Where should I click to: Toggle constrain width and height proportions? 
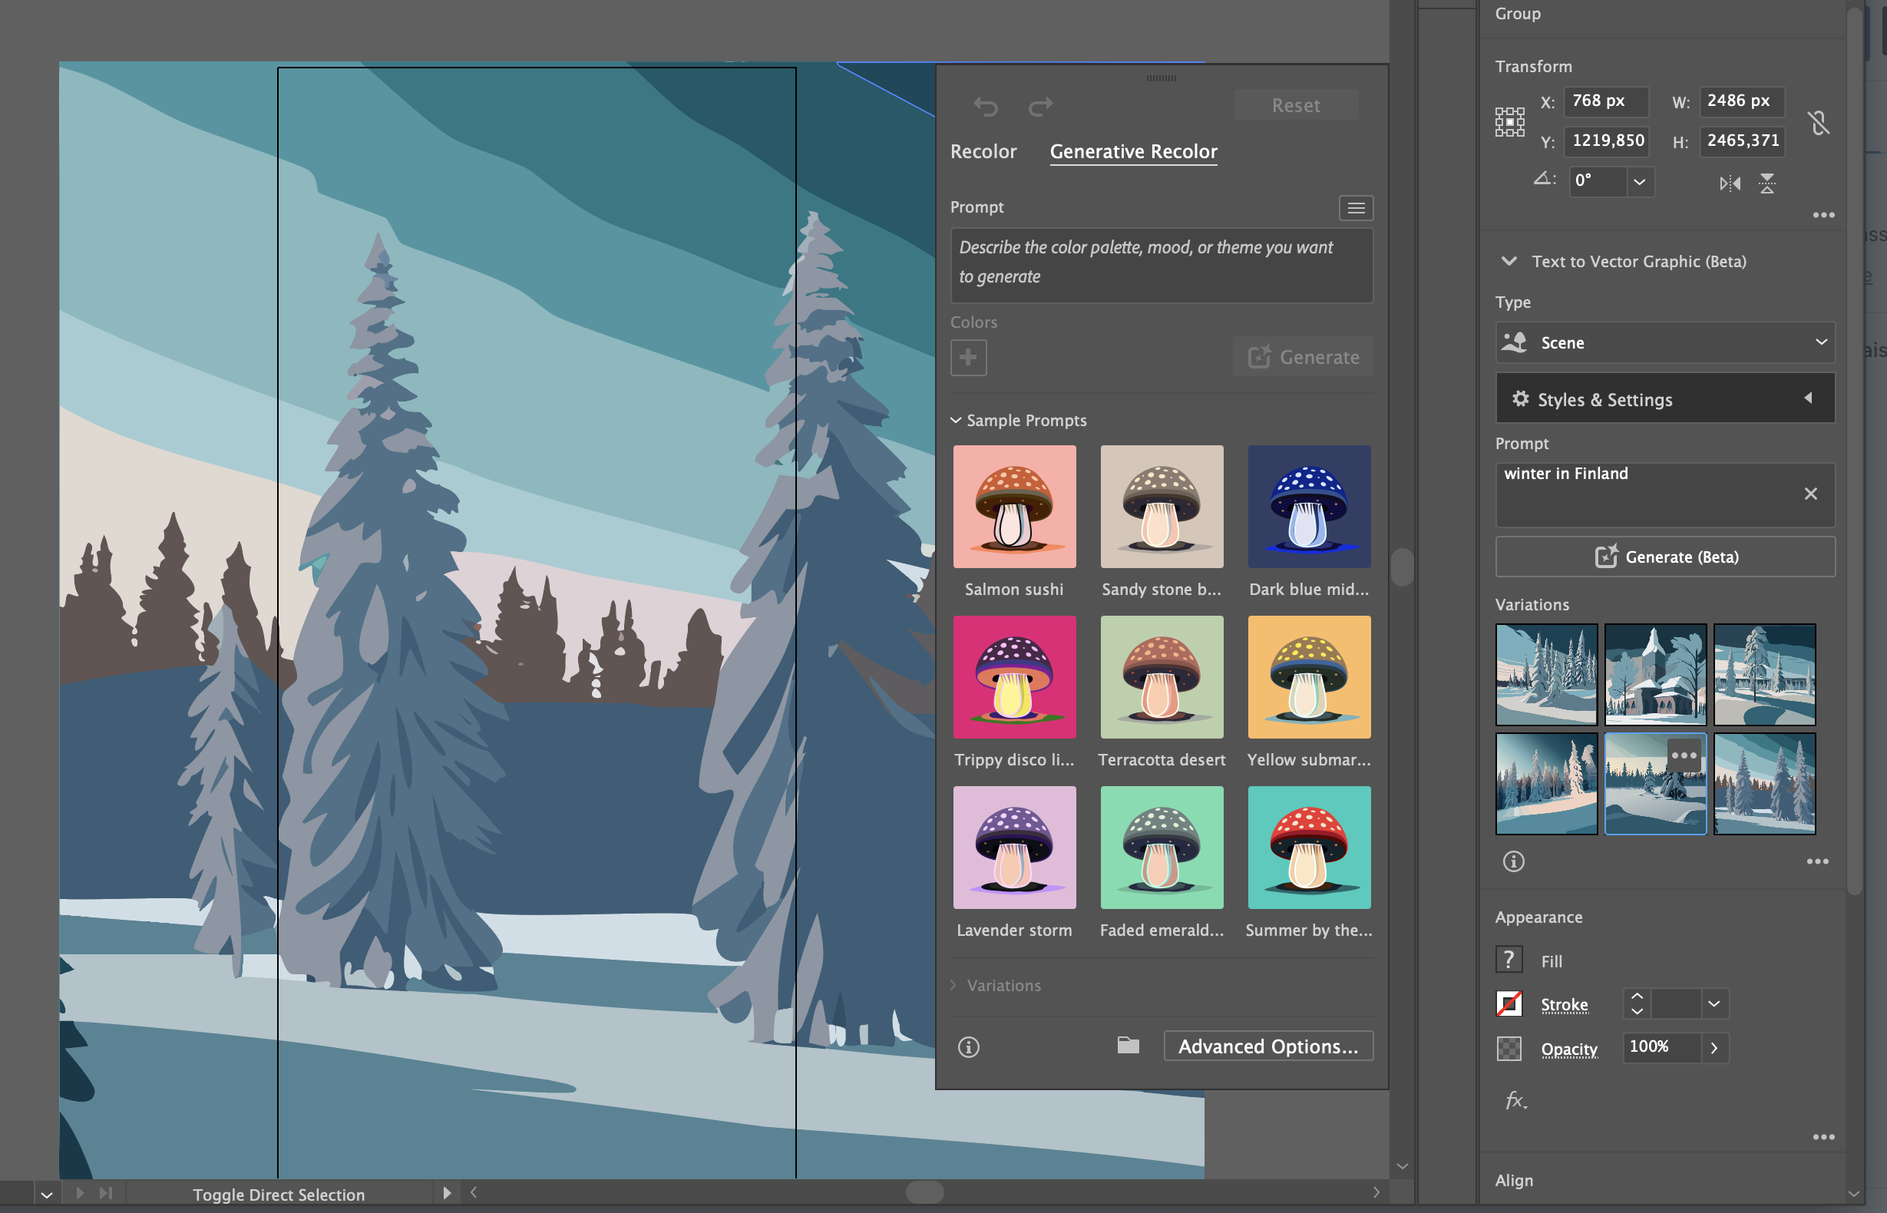(1818, 122)
